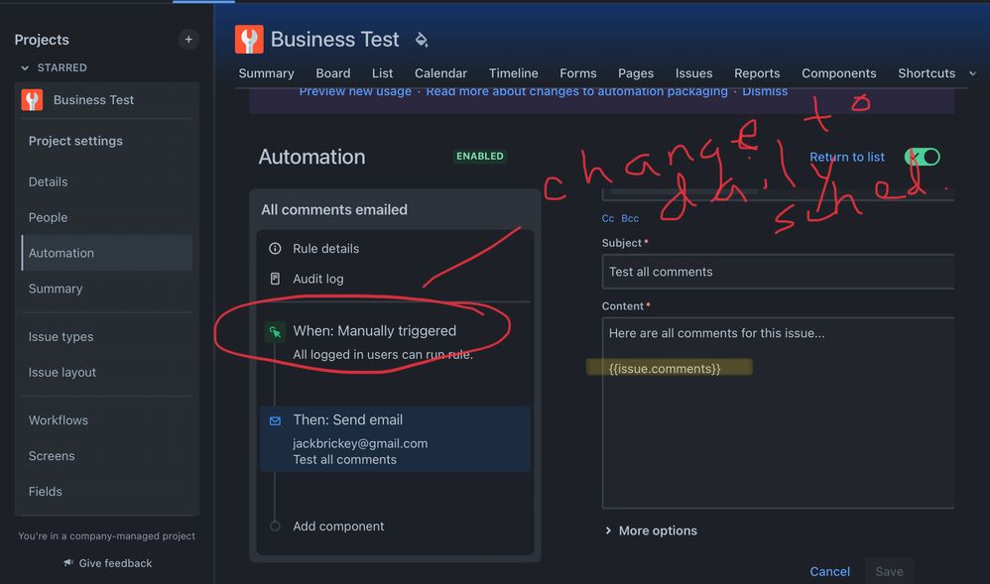Open the Shortcuts tab
Screen dimensions: 990x584
[x=927, y=73]
